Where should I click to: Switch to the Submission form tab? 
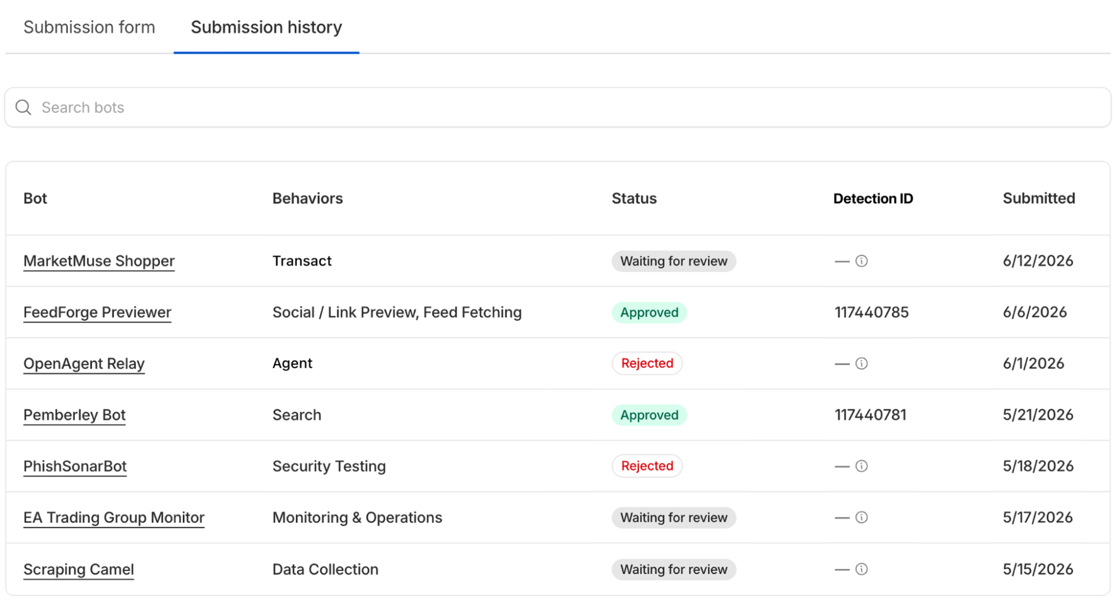tap(89, 27)
